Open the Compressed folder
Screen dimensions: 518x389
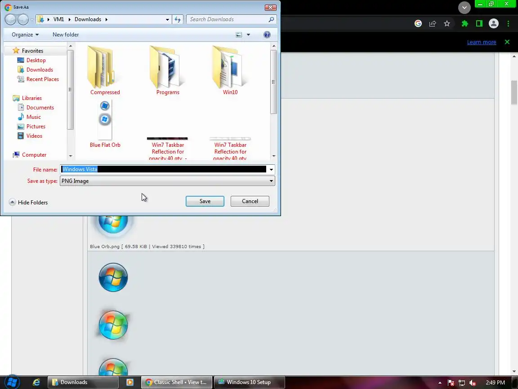point(105,70)
